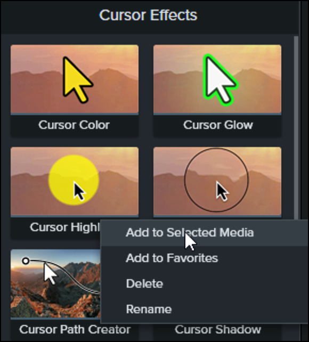Click the Cursor Glow label
Viewport: 309px width, 342px height.
click(218, 125)
